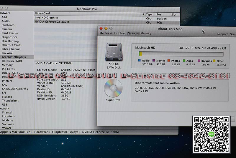This screenshot has height=158, width=236.
Task: Select Fibre Channel in the sidebar
Action: (11, 49)
